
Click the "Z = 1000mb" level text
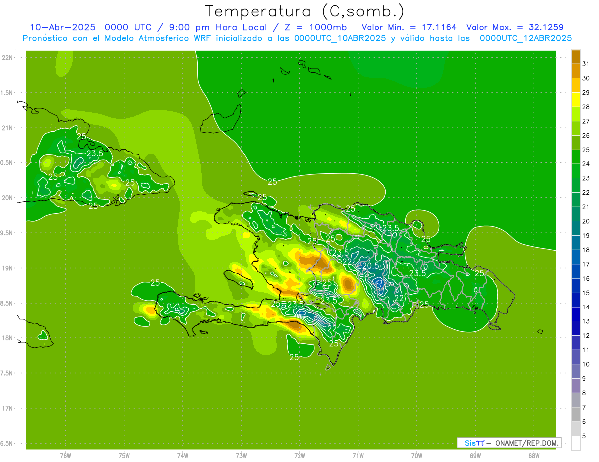pyautogui.click(x=316, y=27)
